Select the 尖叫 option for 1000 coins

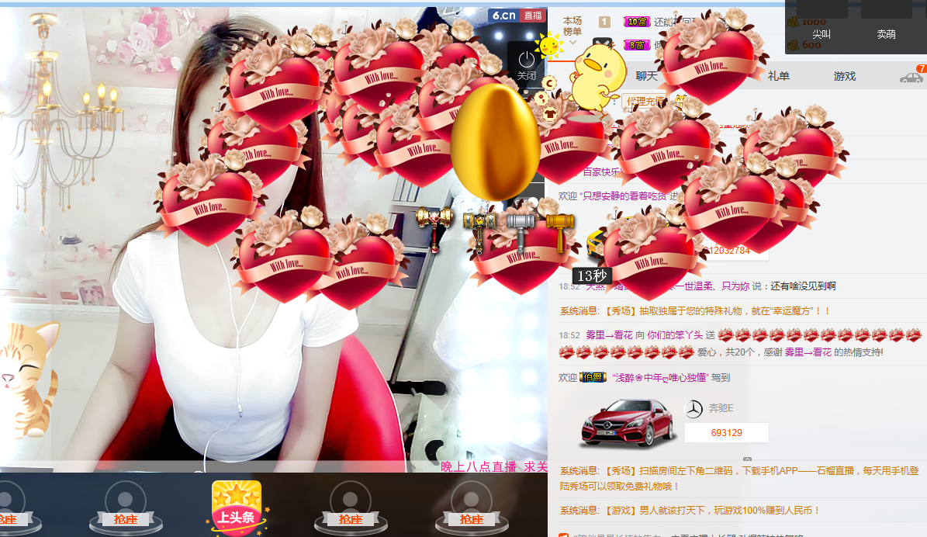822,34
